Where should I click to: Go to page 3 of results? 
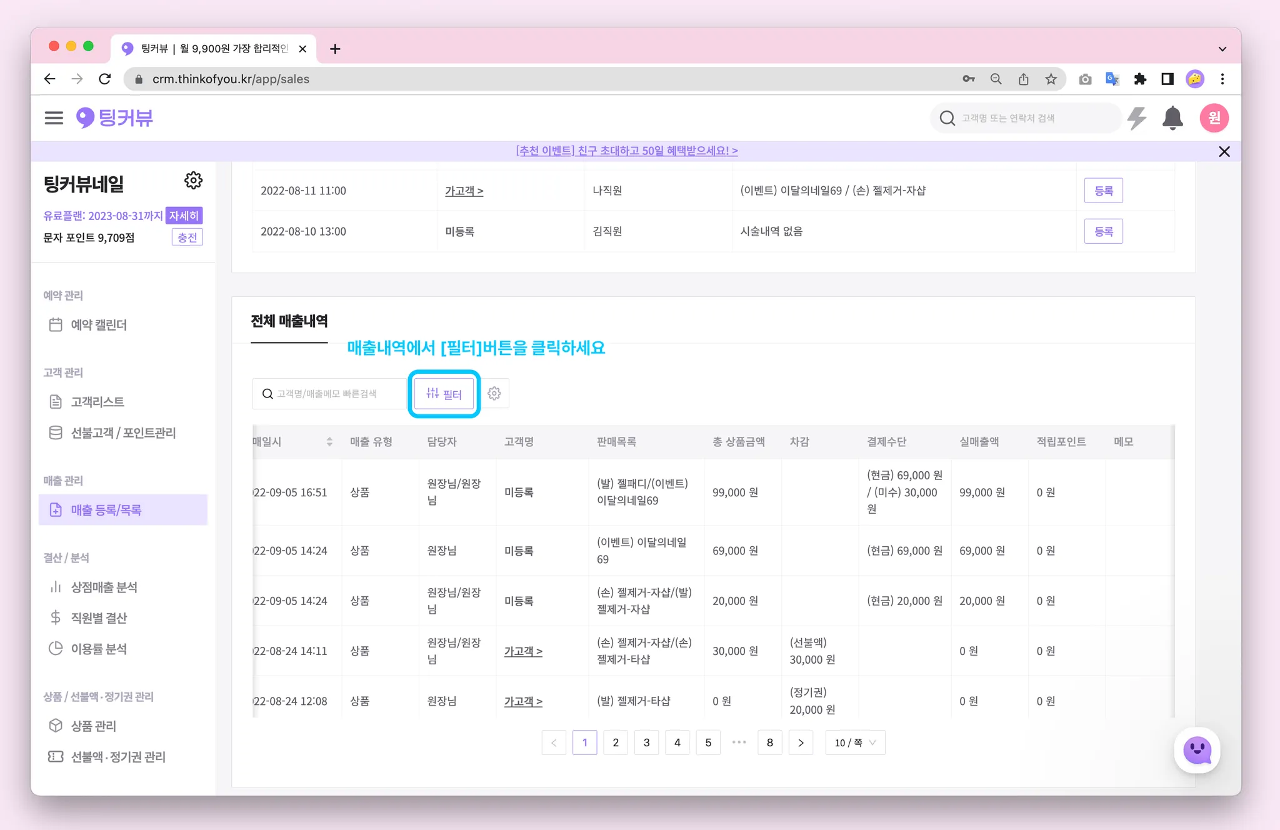click(646, 742)
